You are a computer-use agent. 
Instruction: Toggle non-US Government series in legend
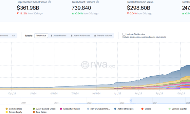pyautogui.click(x=98, y=109)
